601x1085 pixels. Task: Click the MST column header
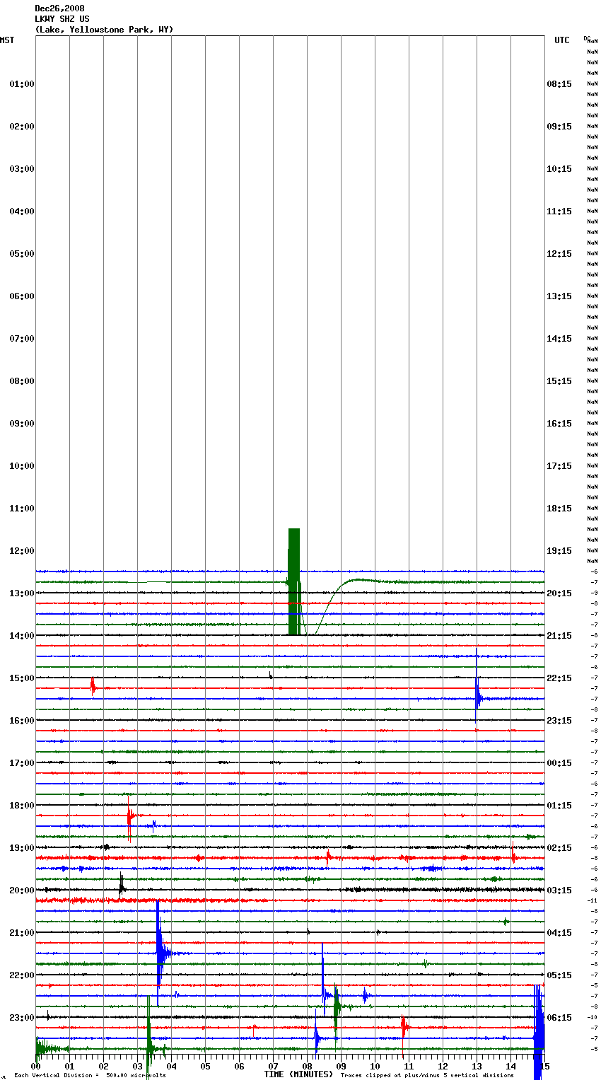[x=7, y=40]
